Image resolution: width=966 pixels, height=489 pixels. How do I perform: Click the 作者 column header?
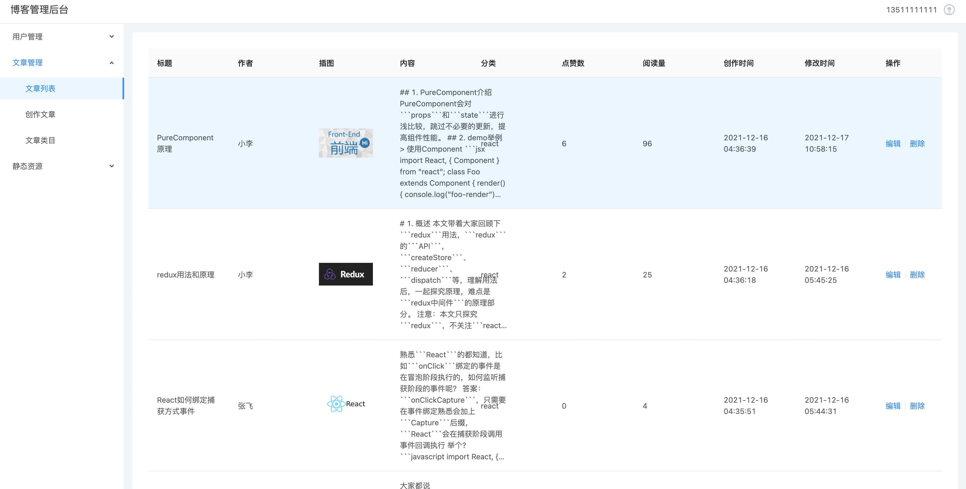[245, 63]
